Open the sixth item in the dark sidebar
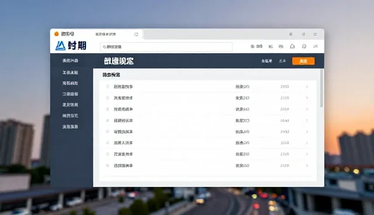Viewport: 374px width, 215px height. click(x=70, y=116)
